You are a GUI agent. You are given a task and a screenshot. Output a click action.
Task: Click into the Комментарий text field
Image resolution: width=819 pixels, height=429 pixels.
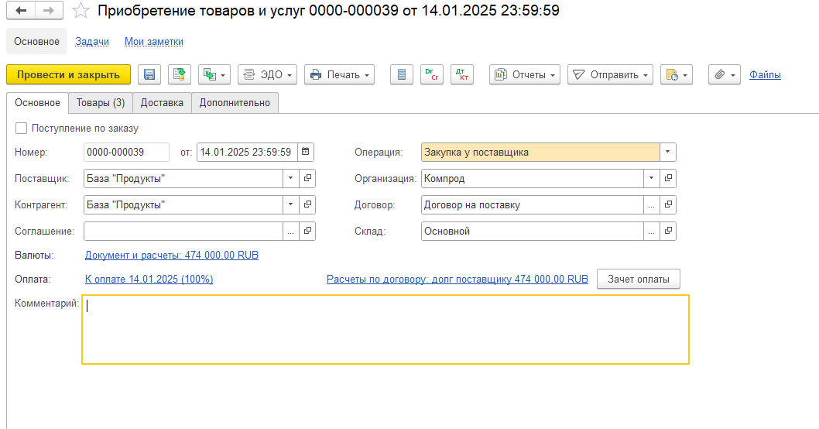point(385,329)
